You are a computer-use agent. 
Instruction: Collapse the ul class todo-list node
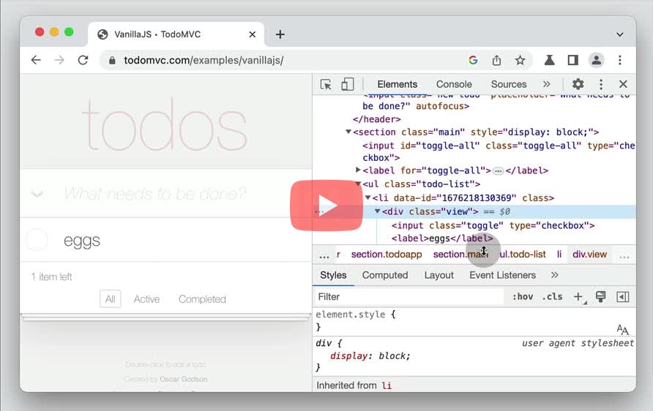click(358, 184)
